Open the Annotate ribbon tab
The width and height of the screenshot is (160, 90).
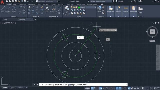pyautogui.click(x=23, y=4)
